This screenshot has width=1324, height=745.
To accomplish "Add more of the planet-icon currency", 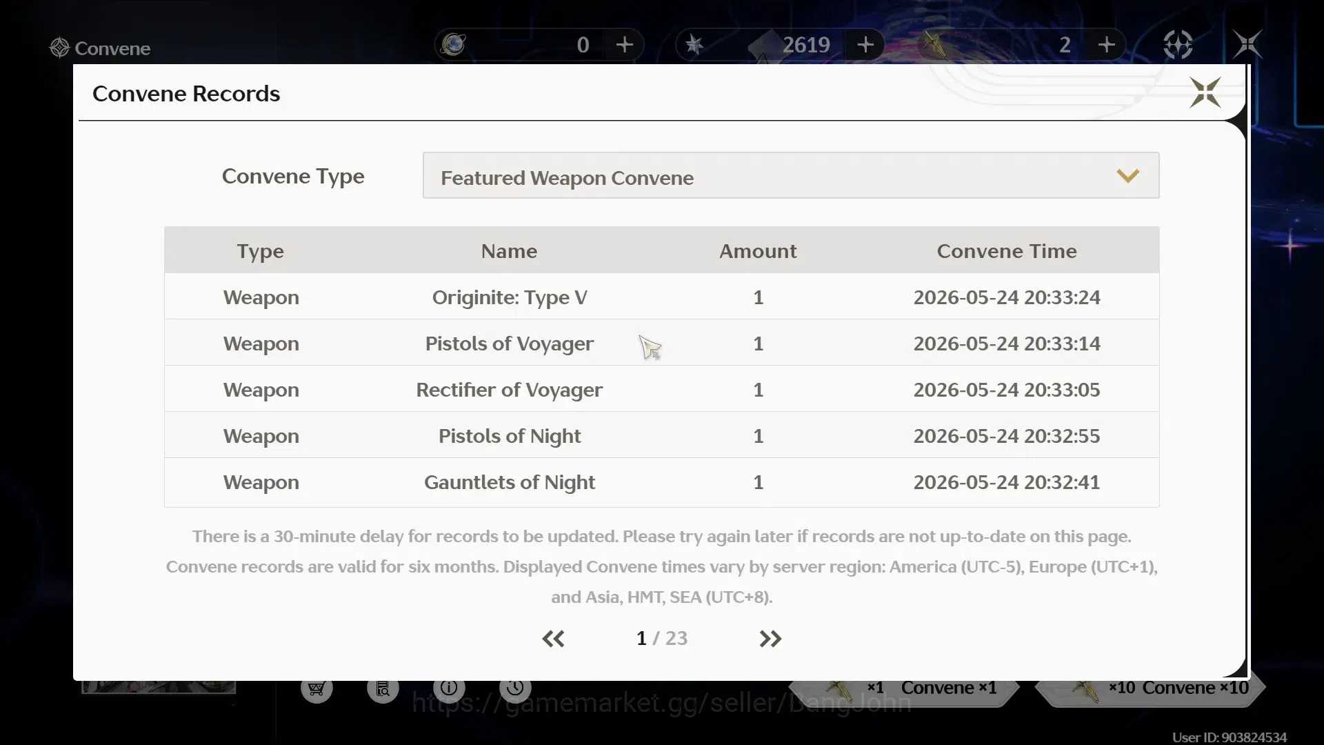I will pos(625,45).
